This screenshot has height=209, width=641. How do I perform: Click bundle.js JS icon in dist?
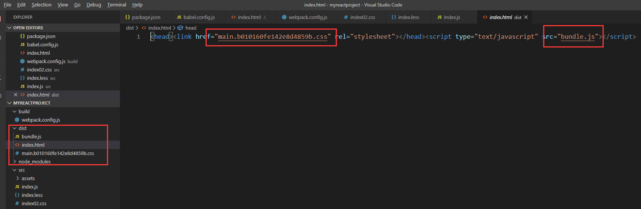coord(17,136)
